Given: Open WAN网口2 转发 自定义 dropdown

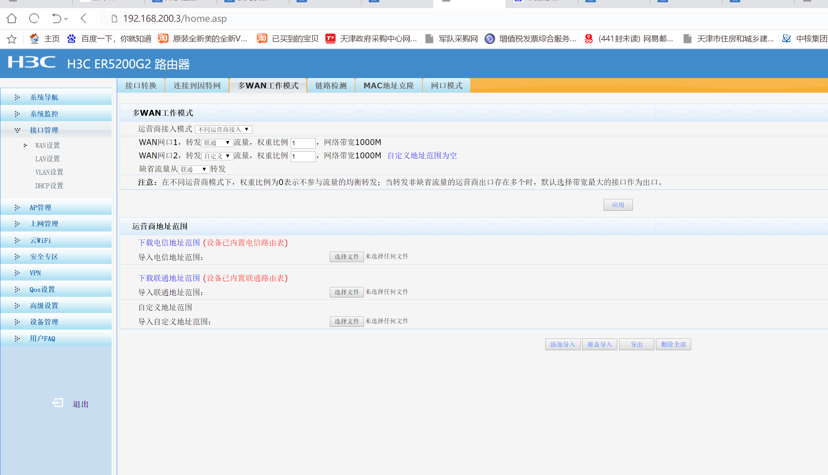Looking at the screenshot, I should coord(217,156).
